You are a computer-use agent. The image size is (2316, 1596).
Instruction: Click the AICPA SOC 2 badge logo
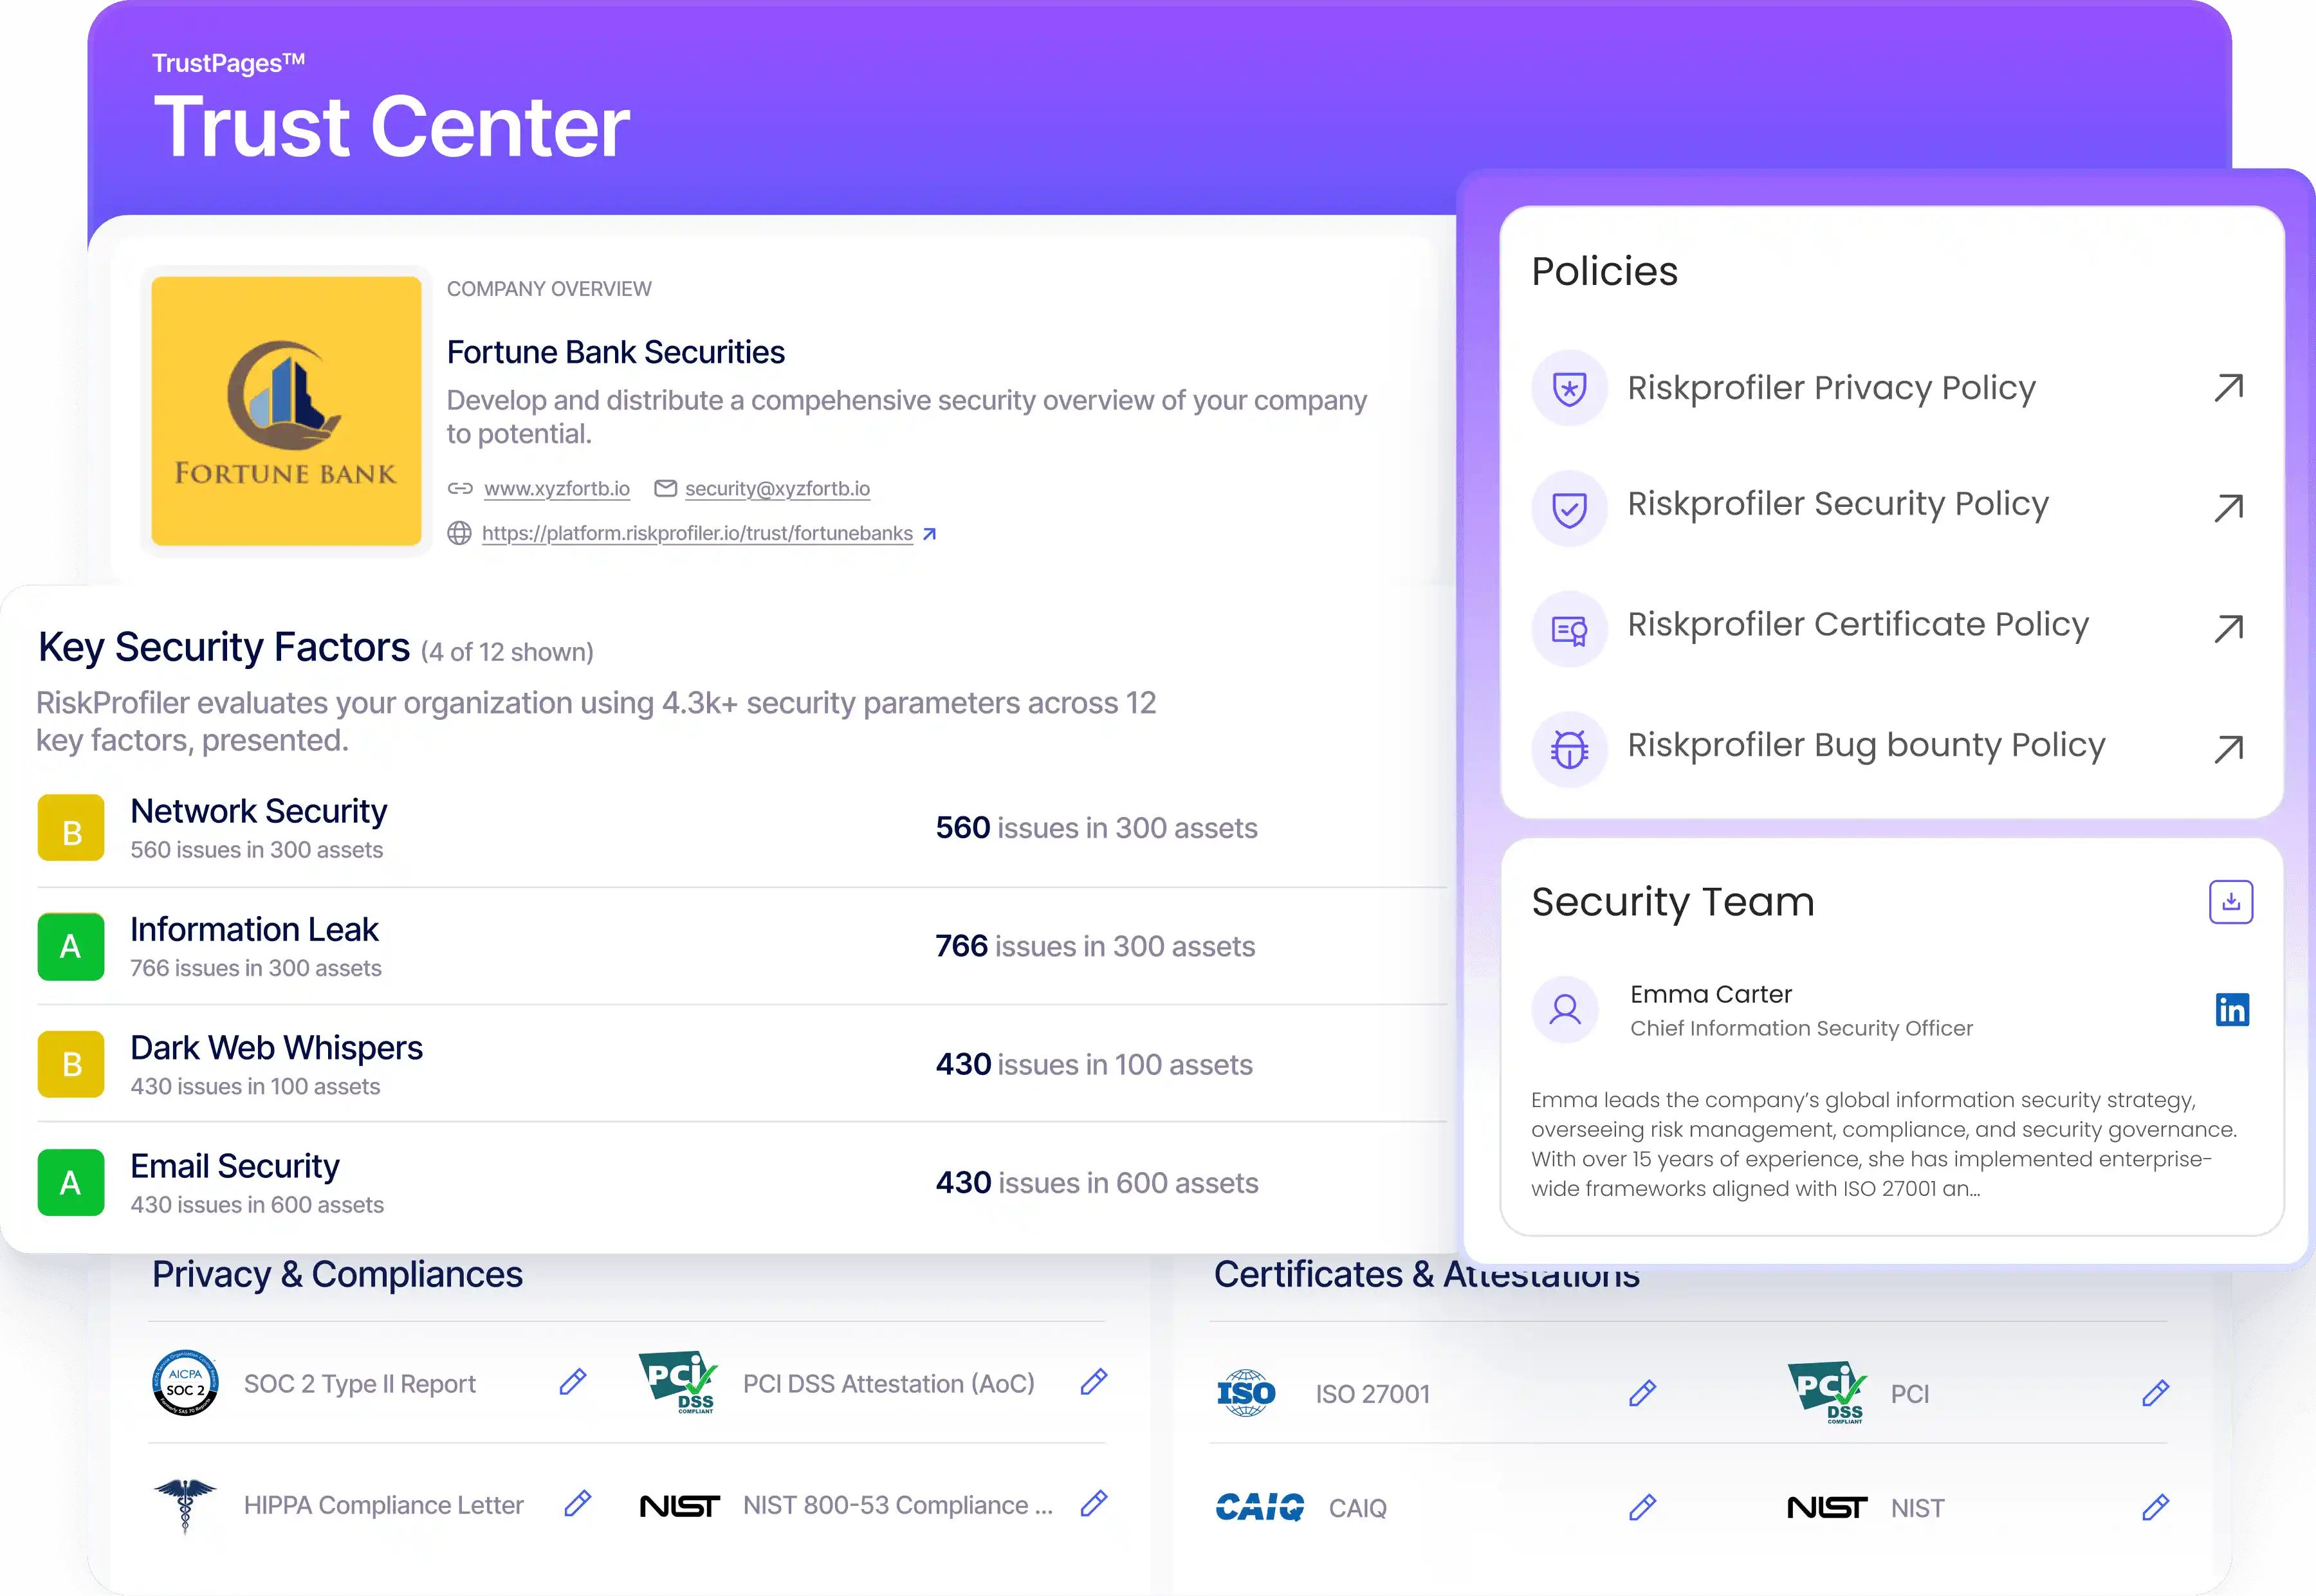(186, 1383)
